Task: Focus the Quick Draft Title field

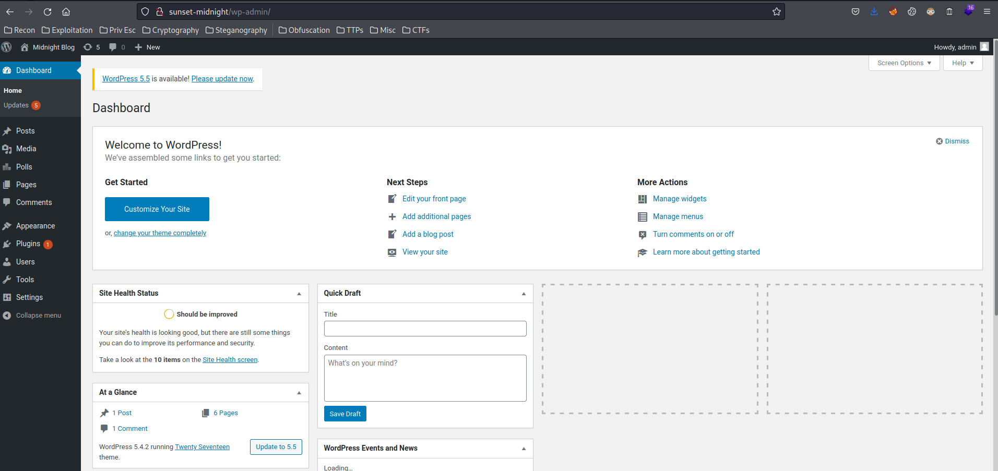Action: [x=425, y=329]
